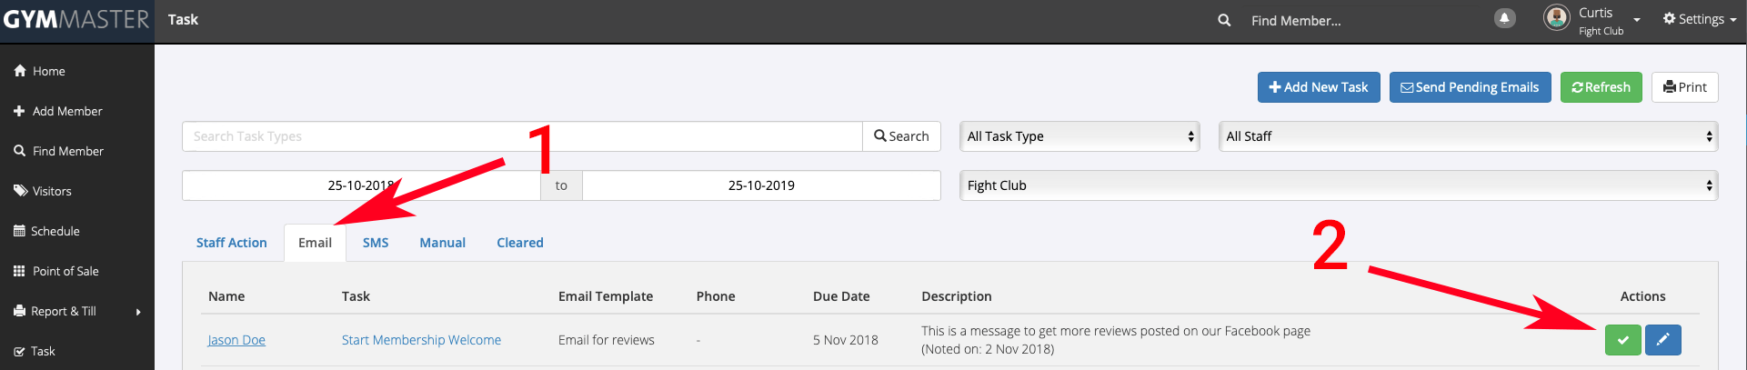1747x370 pixels.
Task: Open Add Member from the sidebar
Action: coord(66,111)
